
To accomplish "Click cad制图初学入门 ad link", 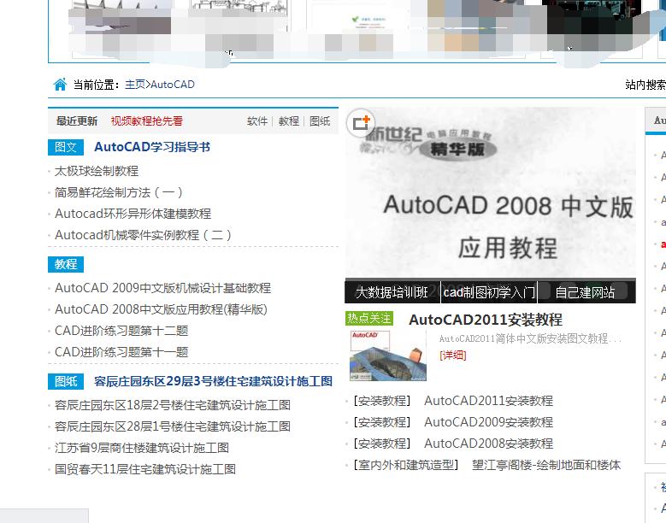I will coord(489,292).
